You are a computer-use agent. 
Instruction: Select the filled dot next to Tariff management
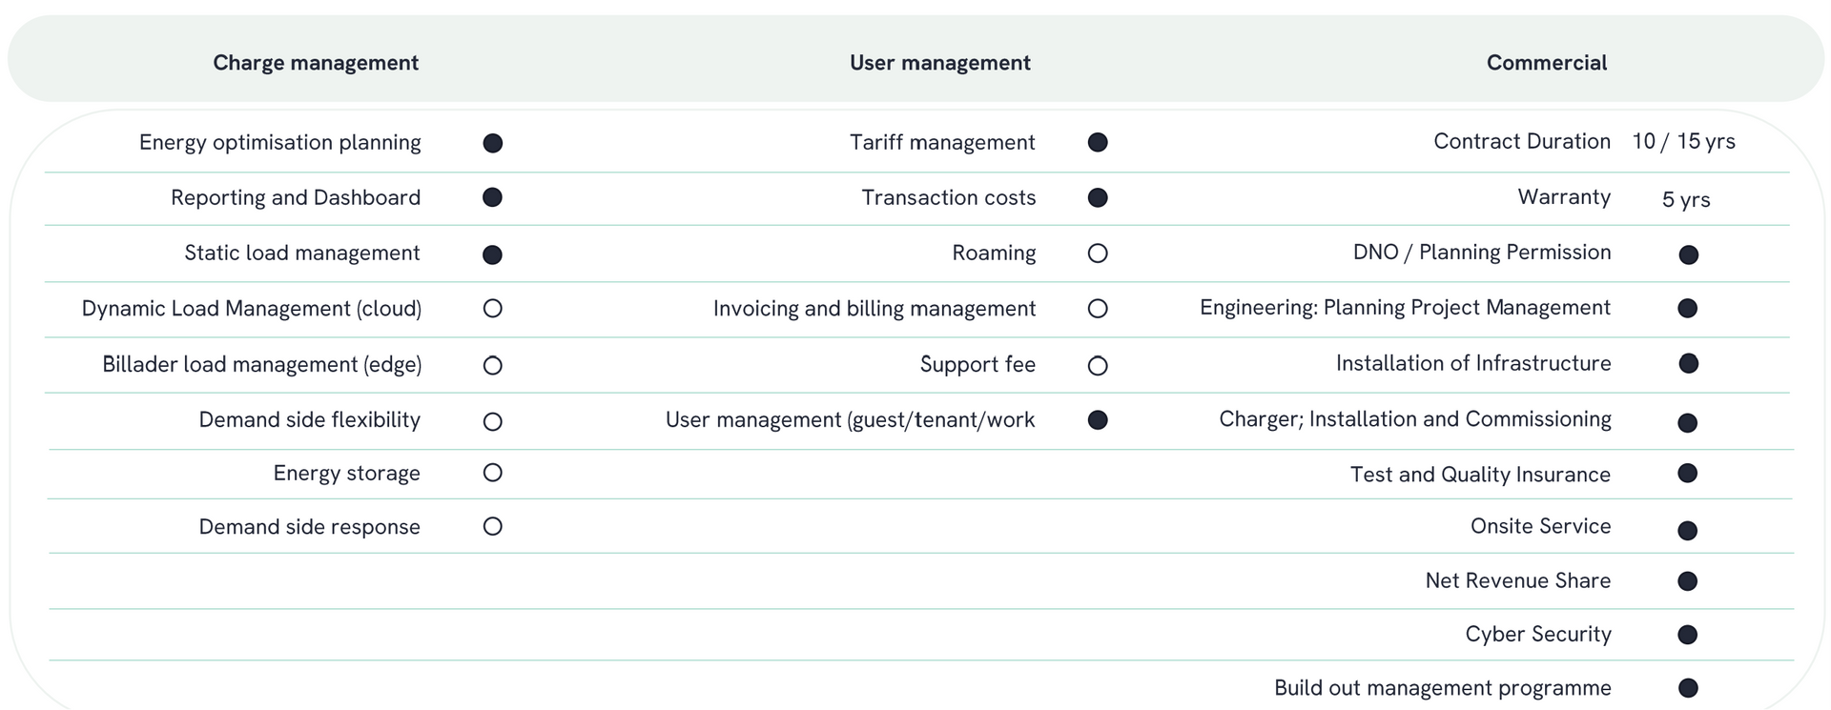click(x=1098, y=143)
